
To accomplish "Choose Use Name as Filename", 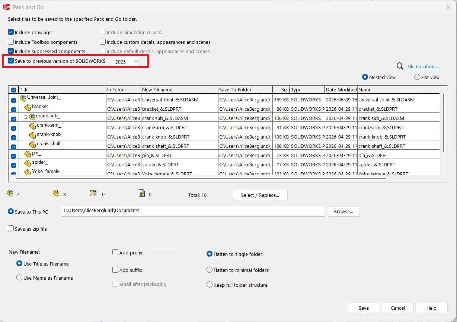I will [19, 277].
